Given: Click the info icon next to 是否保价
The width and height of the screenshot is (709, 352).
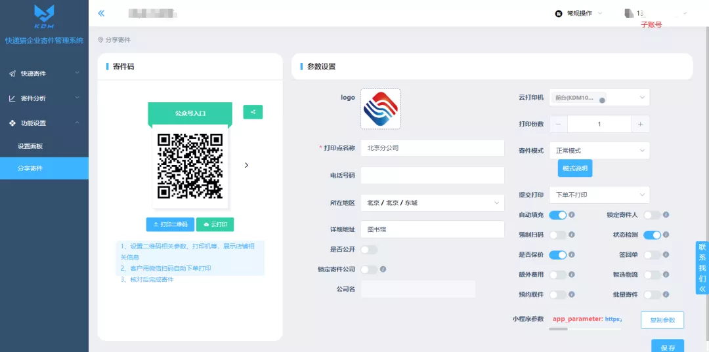Looking at the screenshot, I should [572, 254].
